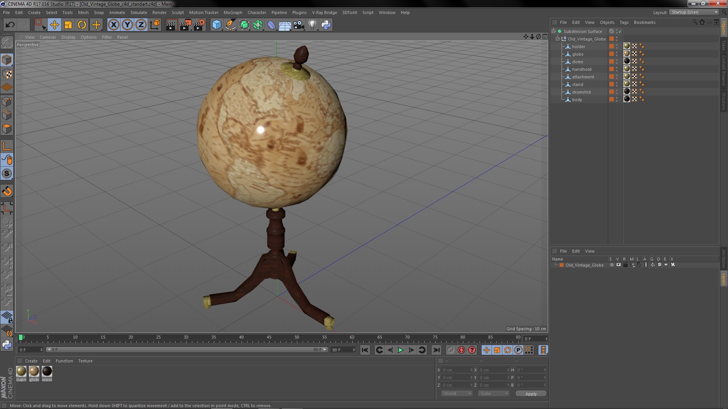Open the Cameras viewport menu
This screenshot has width=728, height=409.
point(48,37)
